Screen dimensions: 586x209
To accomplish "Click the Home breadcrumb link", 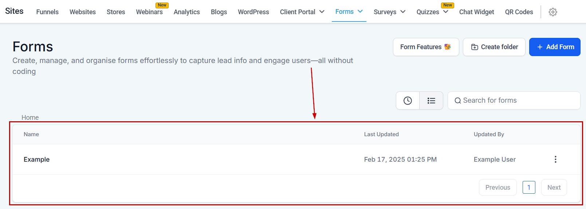I will 30,118.
